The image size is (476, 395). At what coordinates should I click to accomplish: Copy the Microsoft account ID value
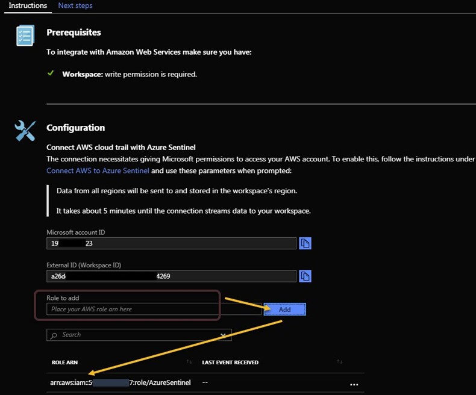(305, 243)
